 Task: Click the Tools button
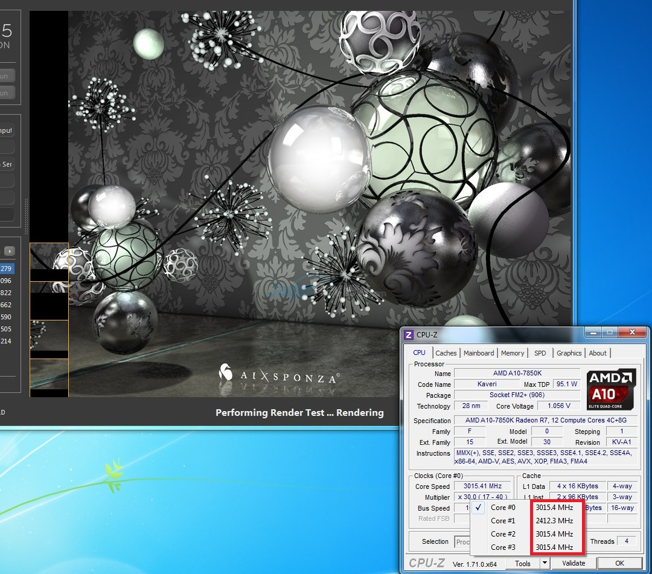tap(523, 563)
